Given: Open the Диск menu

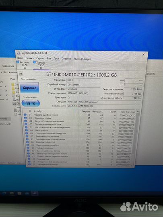Looking at the screenshot, I should 56,59.
